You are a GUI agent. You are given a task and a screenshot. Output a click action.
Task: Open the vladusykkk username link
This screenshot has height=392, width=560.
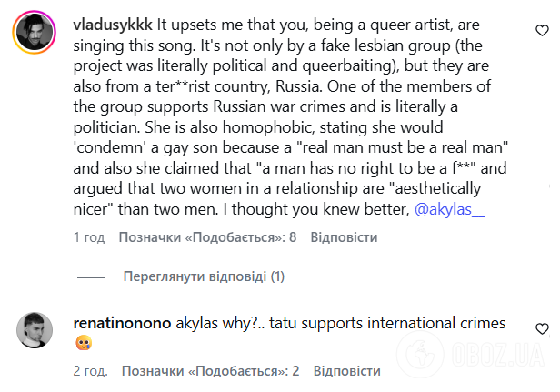pos(113,25)
